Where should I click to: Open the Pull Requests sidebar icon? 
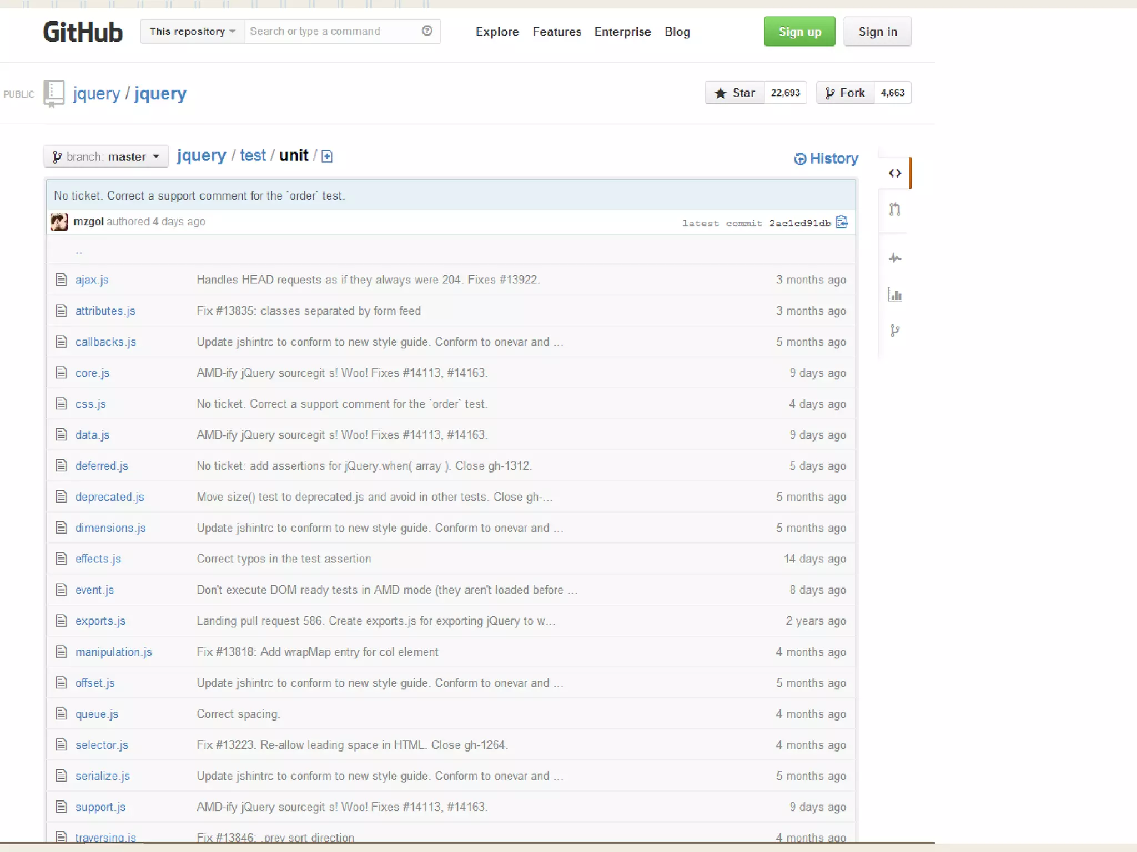coord(894,209)
